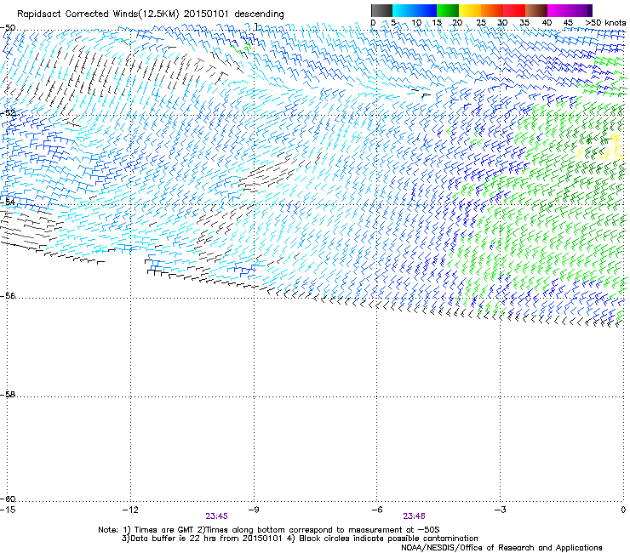
Task: Click the purple '23:45' swath time
Action: 216,516
